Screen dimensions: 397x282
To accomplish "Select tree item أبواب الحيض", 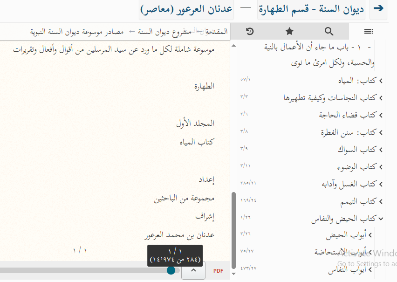I will coord(346,236).
